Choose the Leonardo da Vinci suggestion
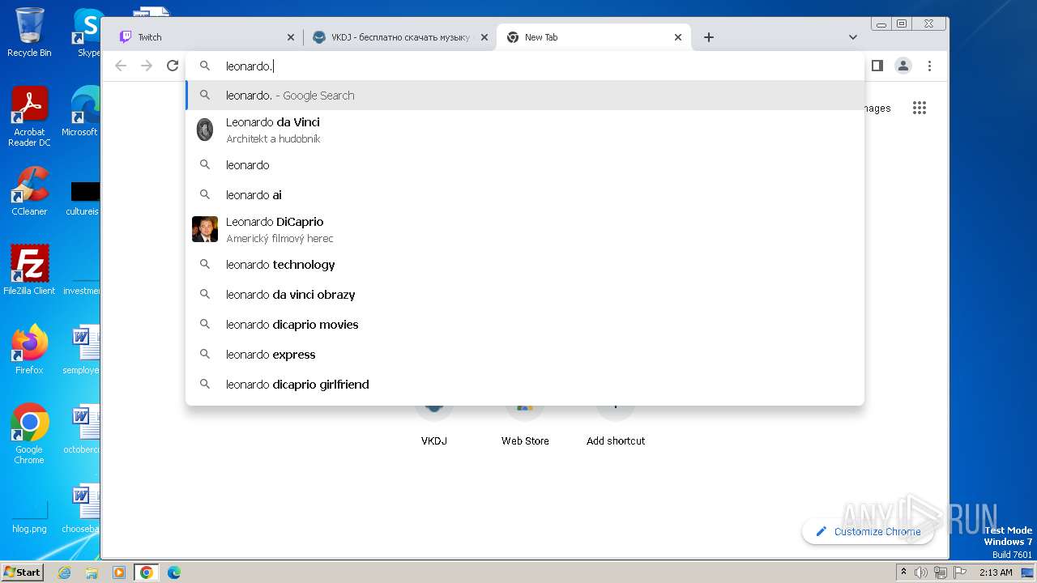Screen dimensions: 1037x583 525,130
